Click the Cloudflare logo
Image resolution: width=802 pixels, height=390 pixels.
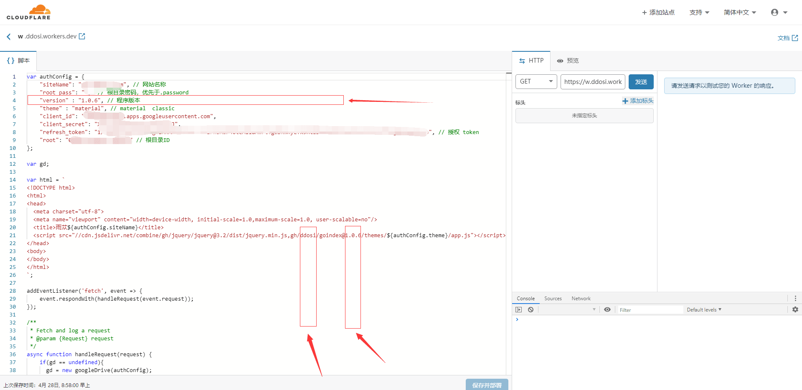coord(28,12)
